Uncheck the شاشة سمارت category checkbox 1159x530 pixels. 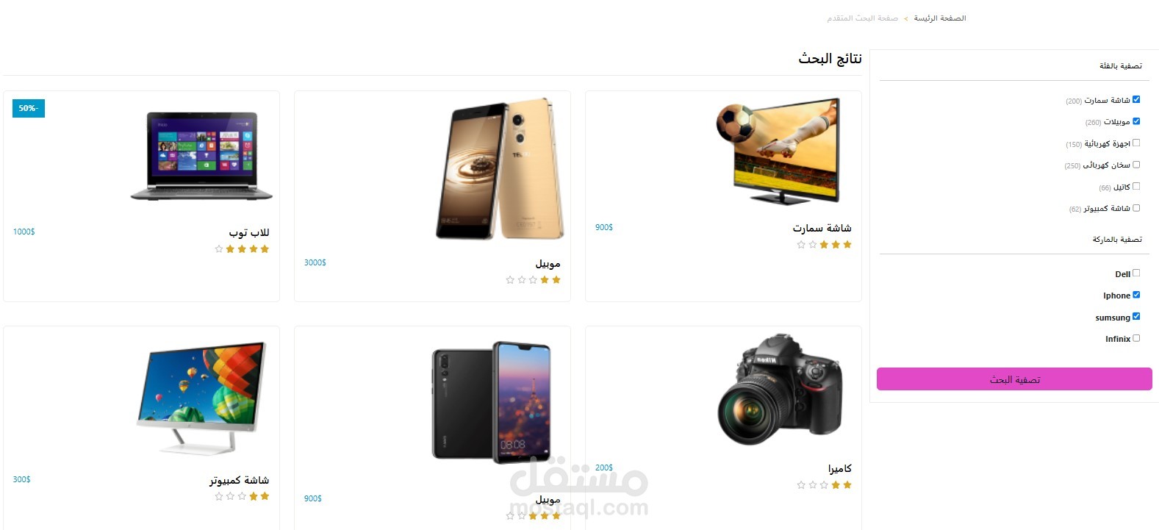click(1136, 99)
